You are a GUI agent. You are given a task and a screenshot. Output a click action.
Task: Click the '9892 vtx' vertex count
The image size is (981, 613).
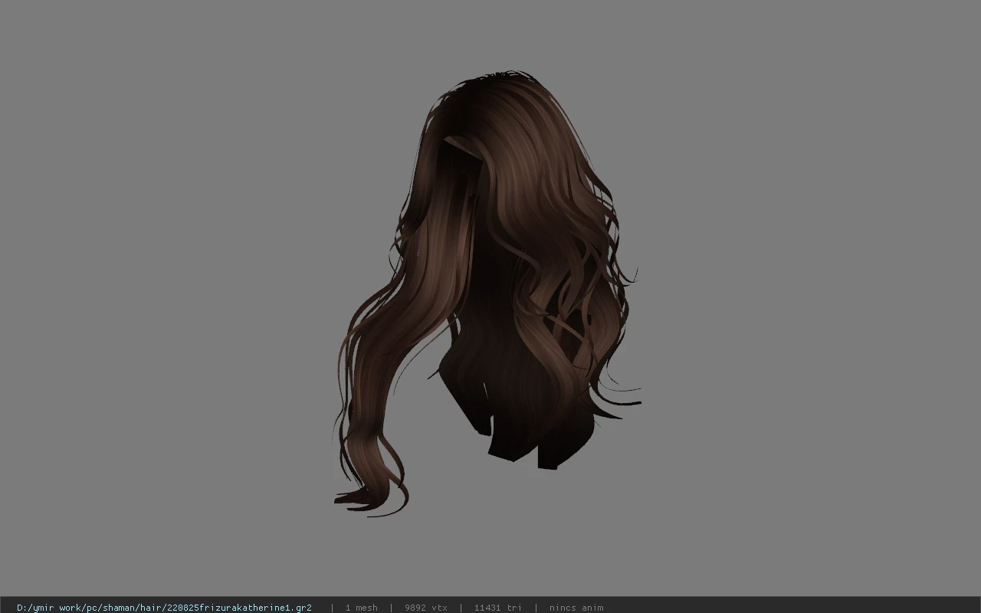point(425,608)
